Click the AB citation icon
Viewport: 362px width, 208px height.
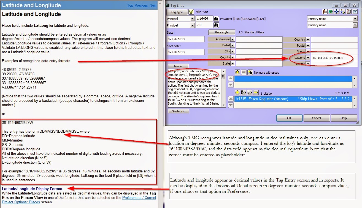tap(244, 92)
